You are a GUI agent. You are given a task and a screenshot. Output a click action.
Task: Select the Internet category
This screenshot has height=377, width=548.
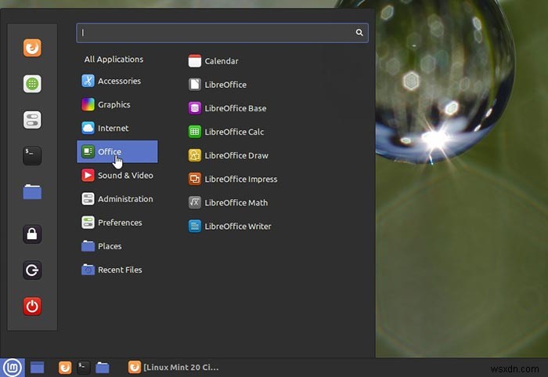117,128
